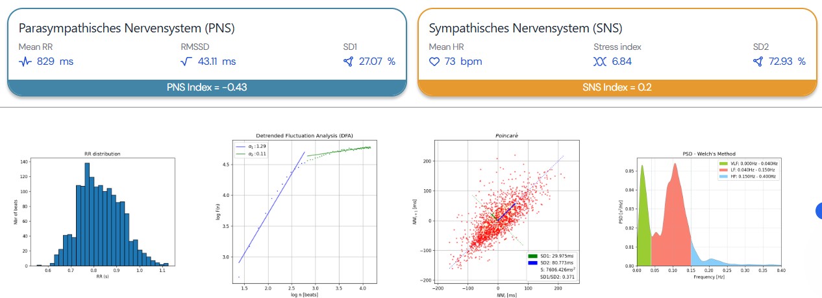
Task: Click the scatter icon next to SD2 value
Action: (x=758, y=62)
